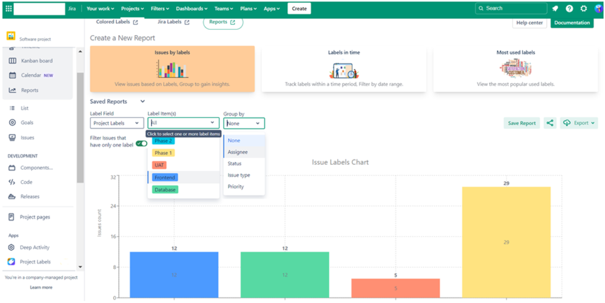
Task: Open the help question mark icon
Action: pos(569,8)
